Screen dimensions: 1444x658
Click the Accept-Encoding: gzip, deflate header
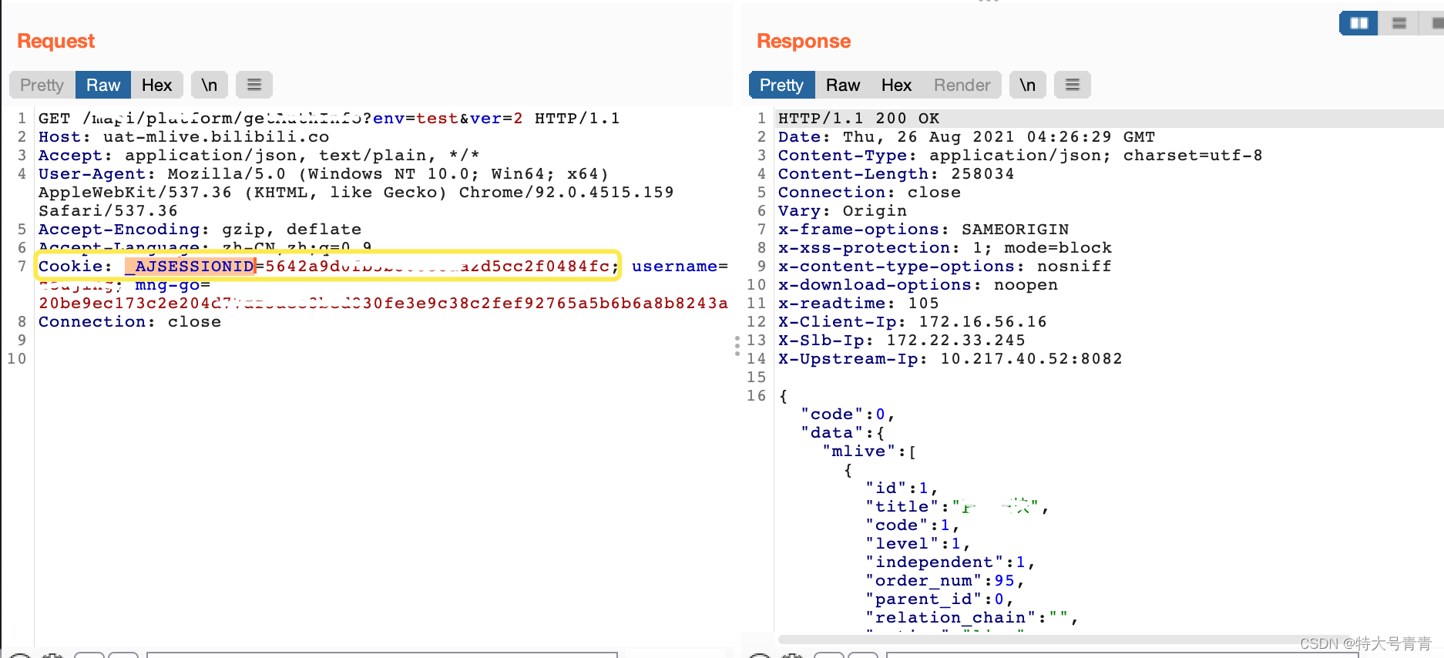(x=200, y=230)
